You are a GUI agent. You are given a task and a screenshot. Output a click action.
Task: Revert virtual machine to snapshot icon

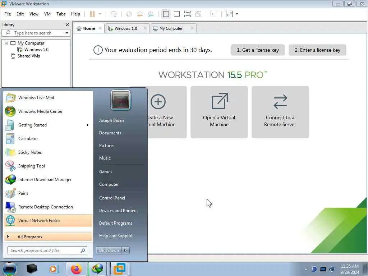click(x=140, y=14)
